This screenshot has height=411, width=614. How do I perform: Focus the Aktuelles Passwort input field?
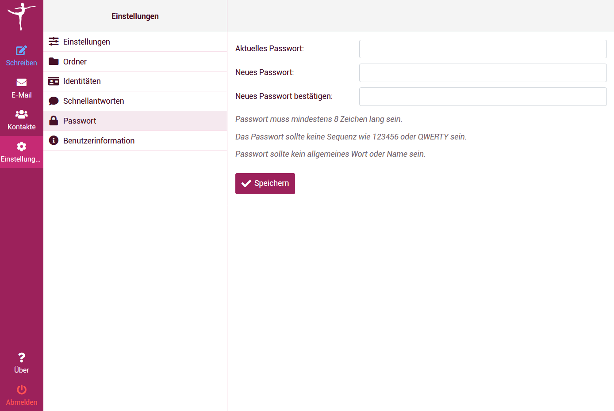pos(483,49)
